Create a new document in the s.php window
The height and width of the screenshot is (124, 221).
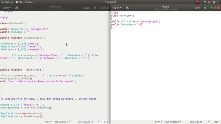[127, 8]
